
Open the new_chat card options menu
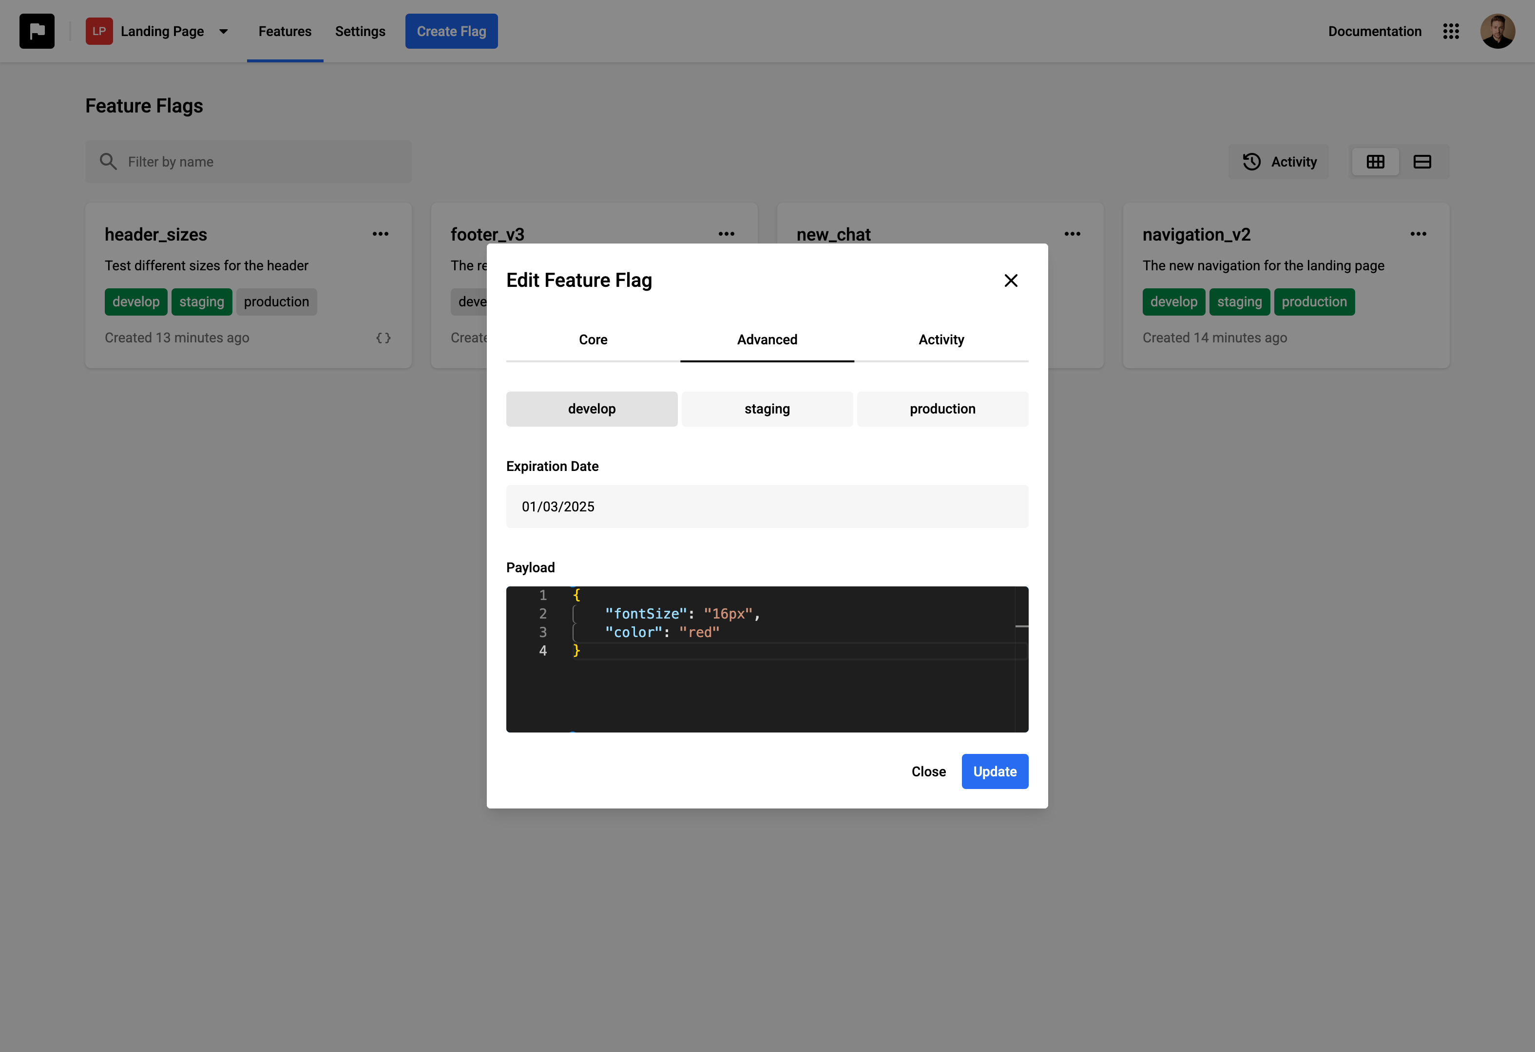pos(1072,234)
